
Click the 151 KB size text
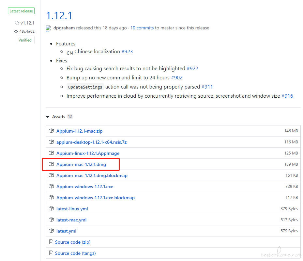pyautogui.click(x=292, y=175)
